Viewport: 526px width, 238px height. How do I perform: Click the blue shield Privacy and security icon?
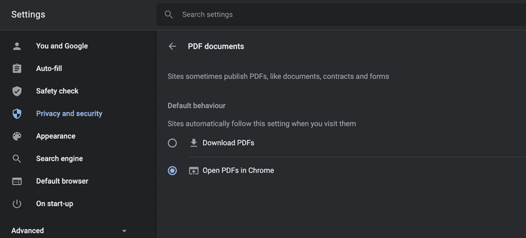point(17,114)
